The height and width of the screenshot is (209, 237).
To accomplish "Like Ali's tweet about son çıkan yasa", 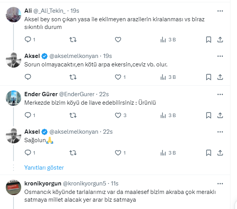I will point(118,39).
